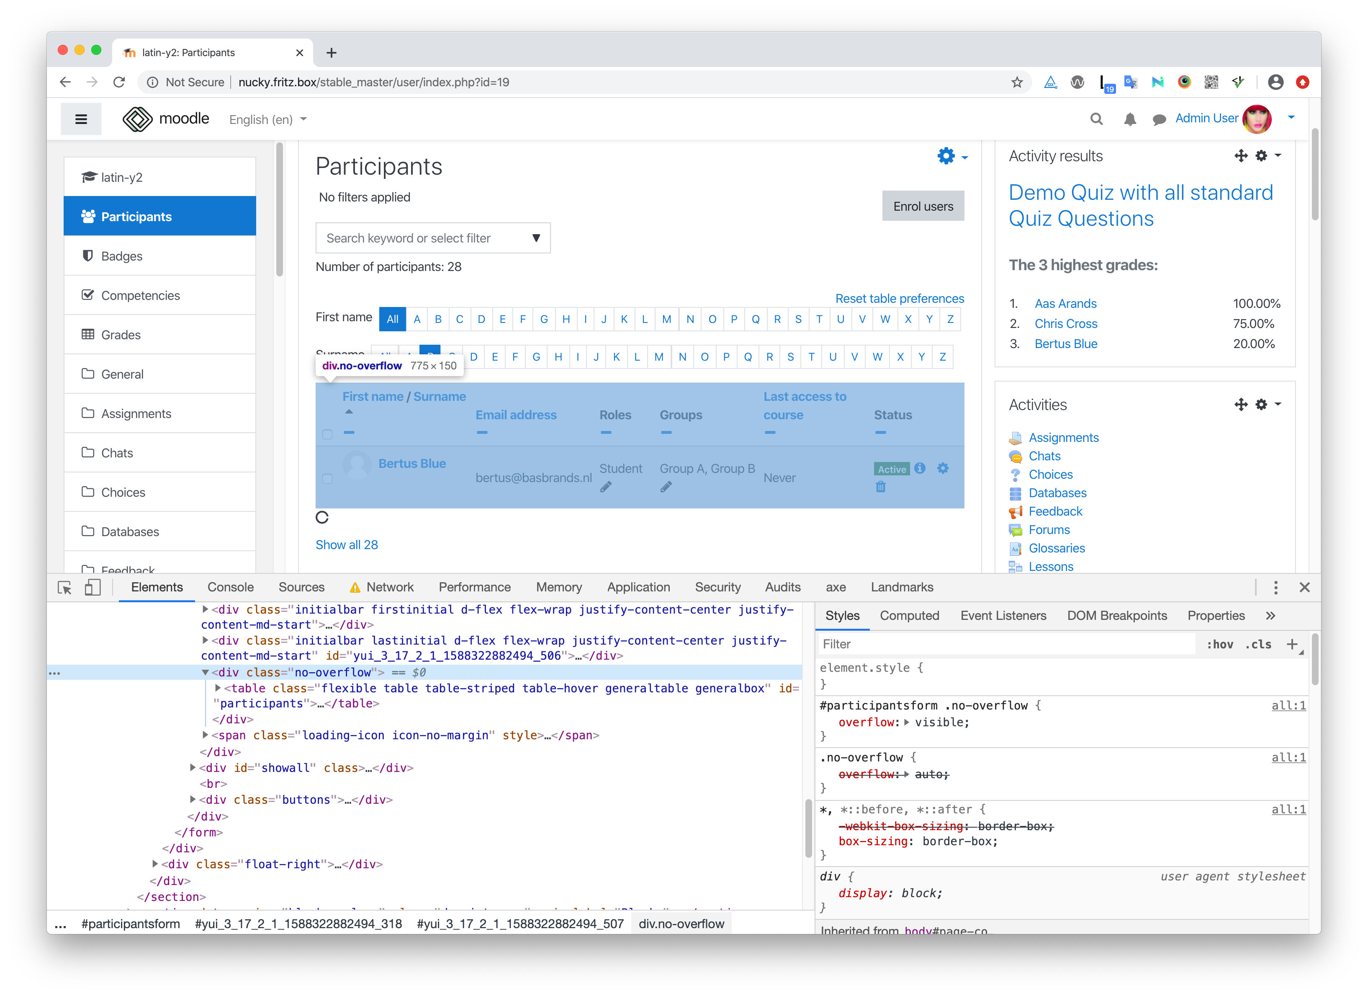
Task: Open the Audits tab
Action: [782, 587]
